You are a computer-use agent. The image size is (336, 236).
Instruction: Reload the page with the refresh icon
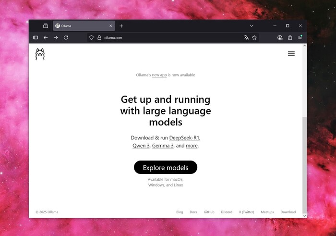66,37
